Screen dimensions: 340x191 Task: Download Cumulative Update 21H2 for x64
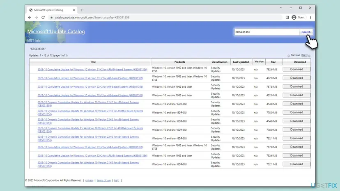pos(296,147)
